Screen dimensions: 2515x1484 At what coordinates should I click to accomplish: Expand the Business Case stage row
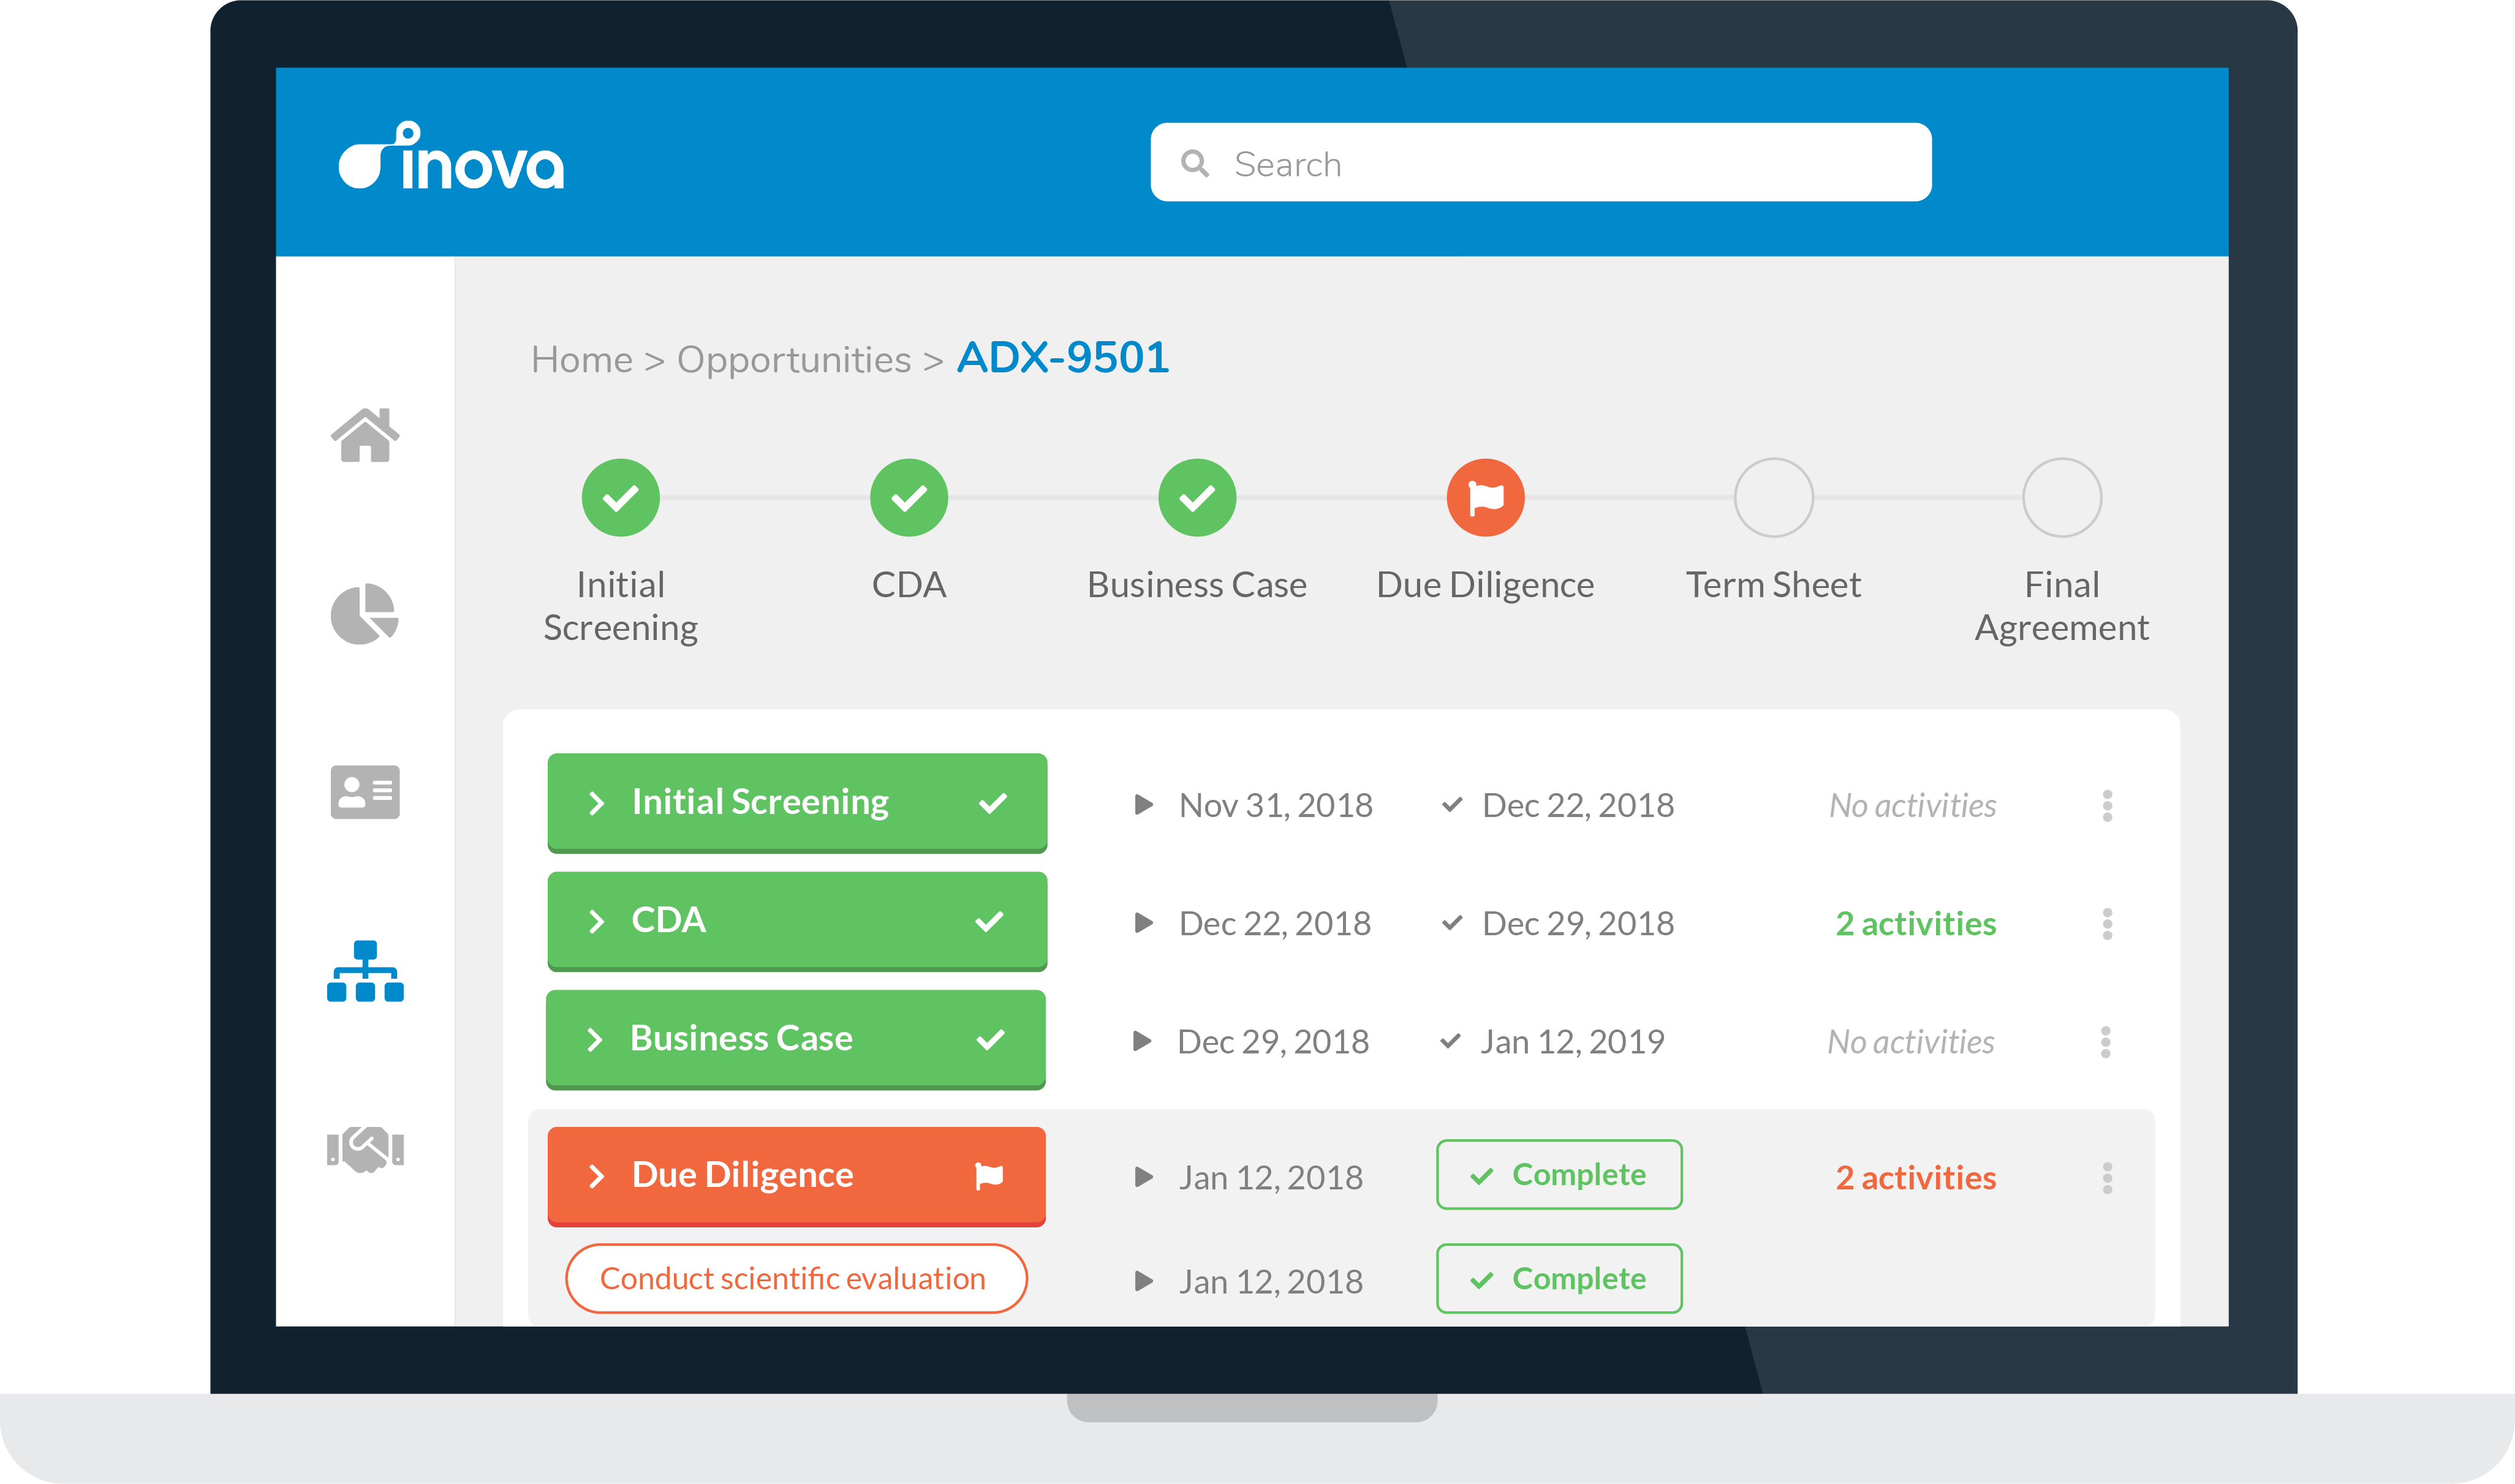(x=595, y=1039)
